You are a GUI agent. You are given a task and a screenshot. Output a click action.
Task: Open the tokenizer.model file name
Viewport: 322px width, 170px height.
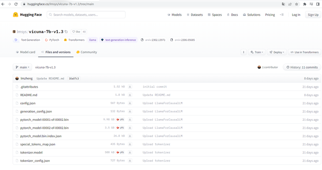pos(31,153)
